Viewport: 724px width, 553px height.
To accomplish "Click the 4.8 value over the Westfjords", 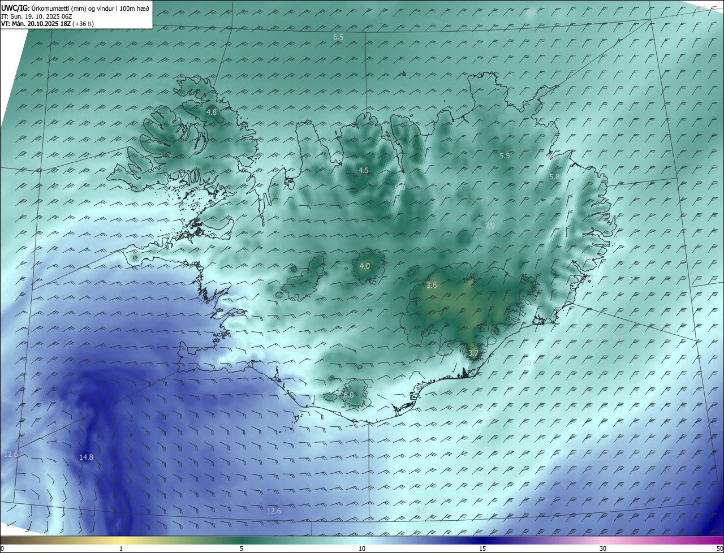I will [211, 113].
